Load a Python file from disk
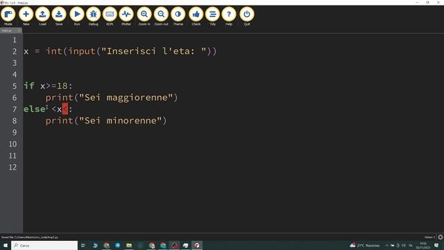Image resolution: width=444 pixels, height=250 pixels. [x=42, y=17]
